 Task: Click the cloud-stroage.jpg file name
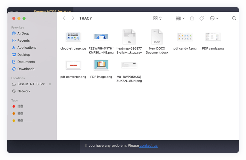[x=73, y=48]
